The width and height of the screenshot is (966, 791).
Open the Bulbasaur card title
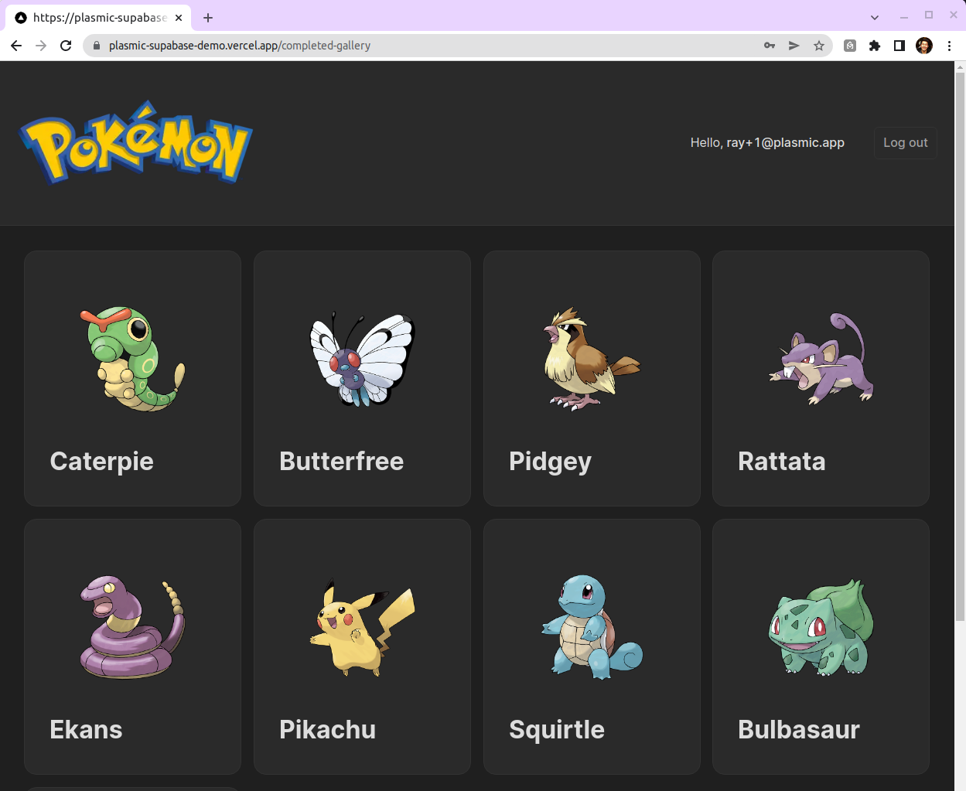point(798,730)
